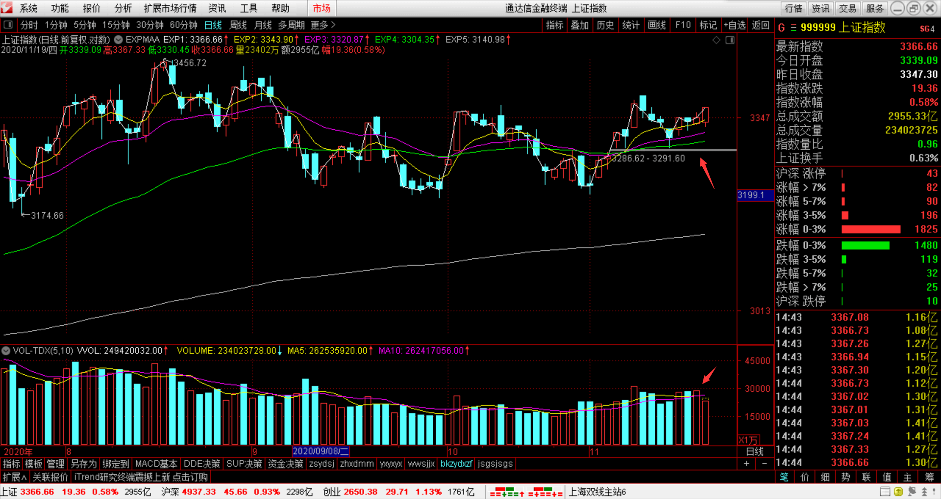This screenshot has width=941, height=499.
Task: Select the DDE决策 template
Action: coord(202,464)
